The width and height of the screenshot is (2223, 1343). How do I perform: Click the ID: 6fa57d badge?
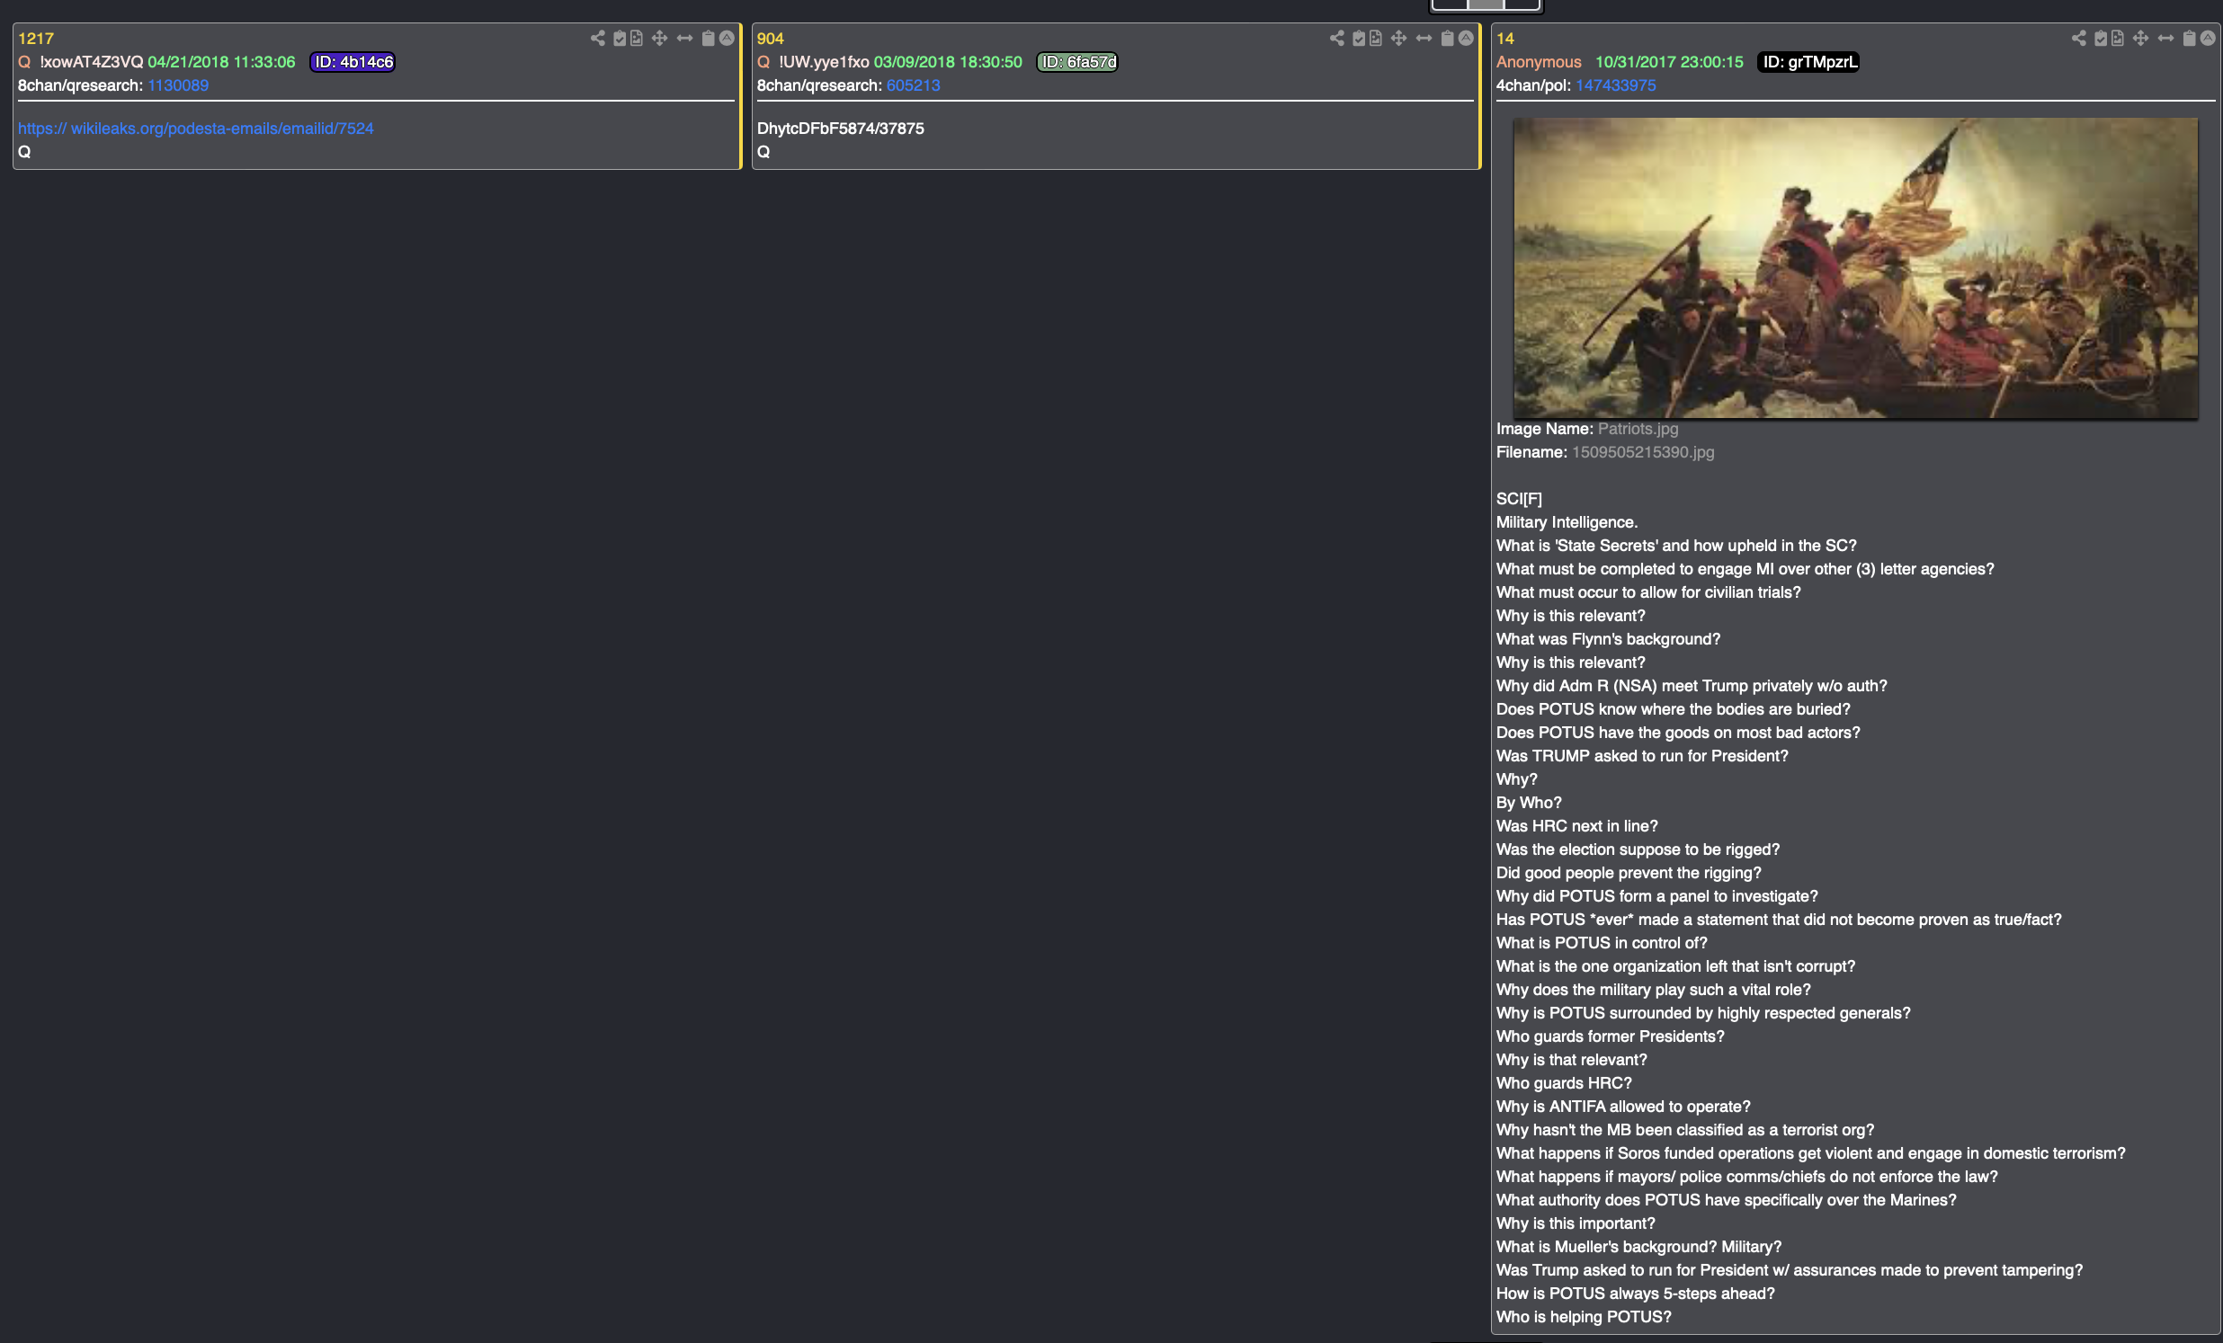(1077, 62)
